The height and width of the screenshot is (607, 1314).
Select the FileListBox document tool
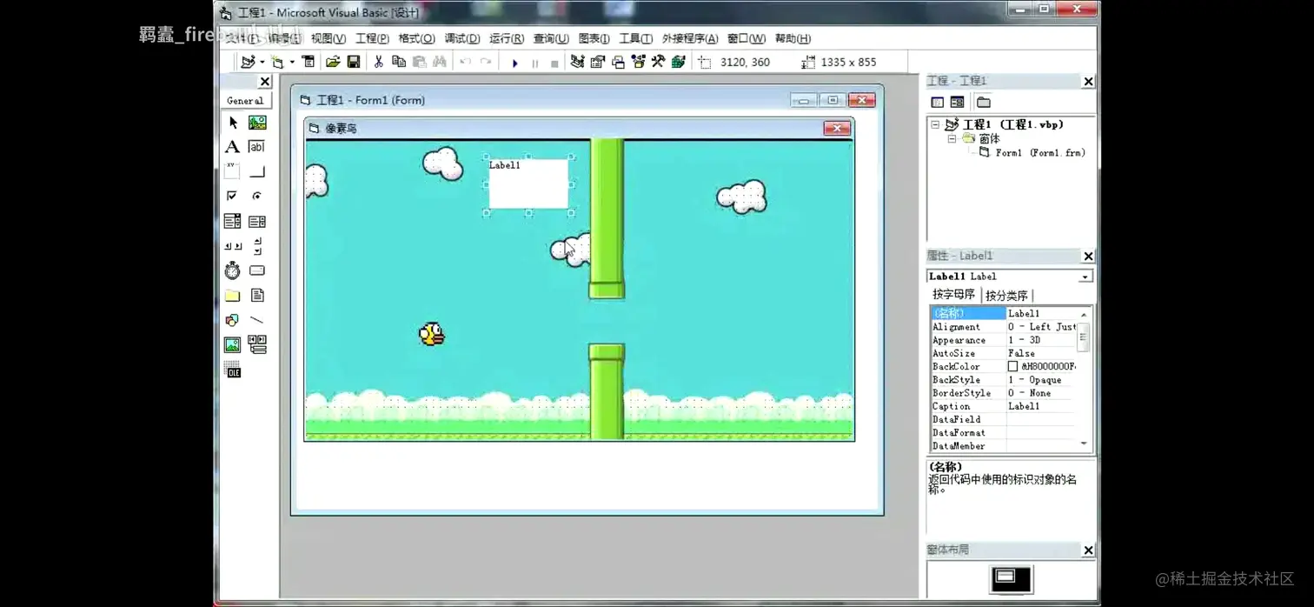pos(257,296)
